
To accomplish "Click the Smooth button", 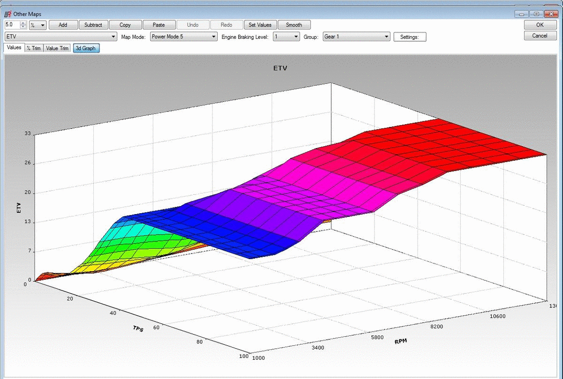I will point(294,25).
